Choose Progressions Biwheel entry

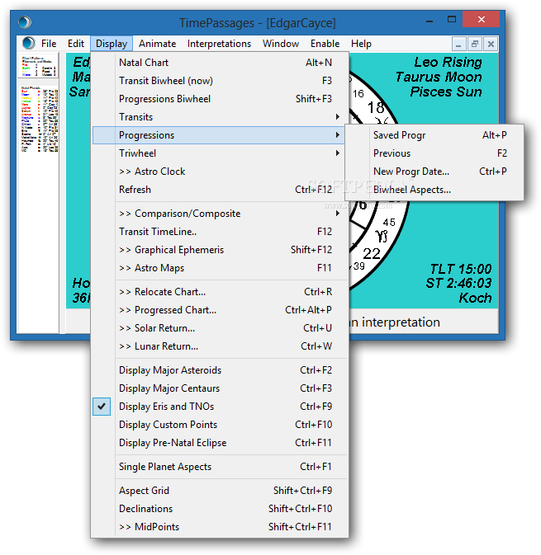pyautogui.click(x=220, y=99)
